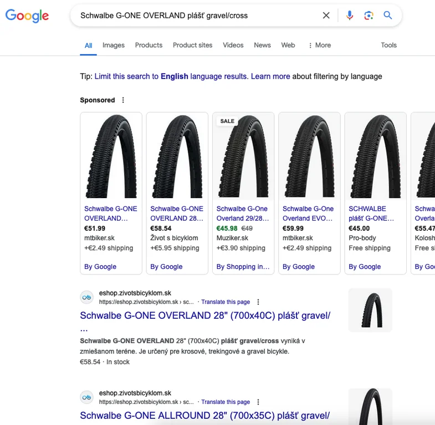The image size is (435, 425).
Task: Open the Tools filter menu
Action: (x=388, y=45)
